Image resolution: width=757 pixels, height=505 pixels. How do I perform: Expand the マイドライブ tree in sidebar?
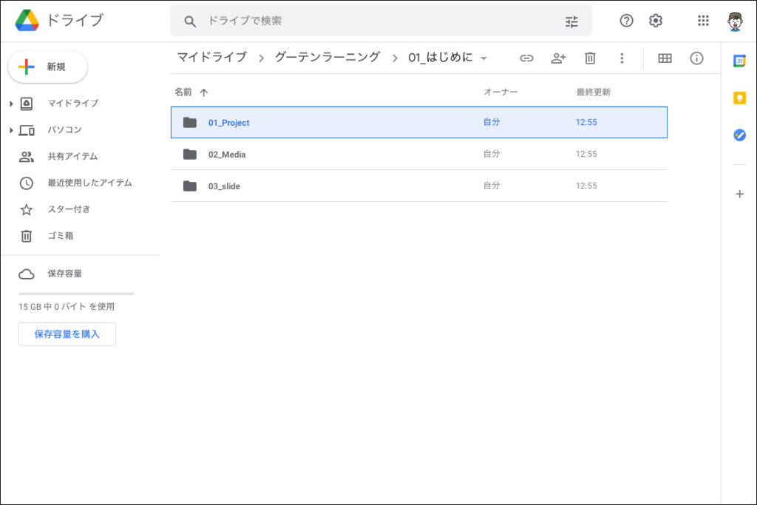[x=11, y=104]
